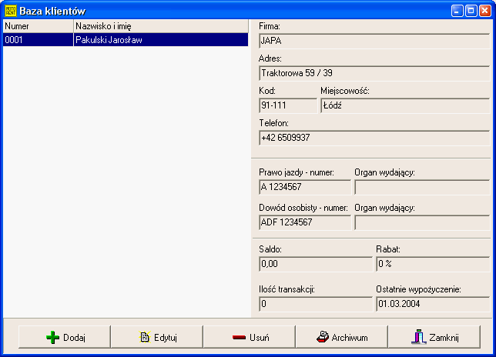Click the Prawo jazdy numer field

(305, 187)
